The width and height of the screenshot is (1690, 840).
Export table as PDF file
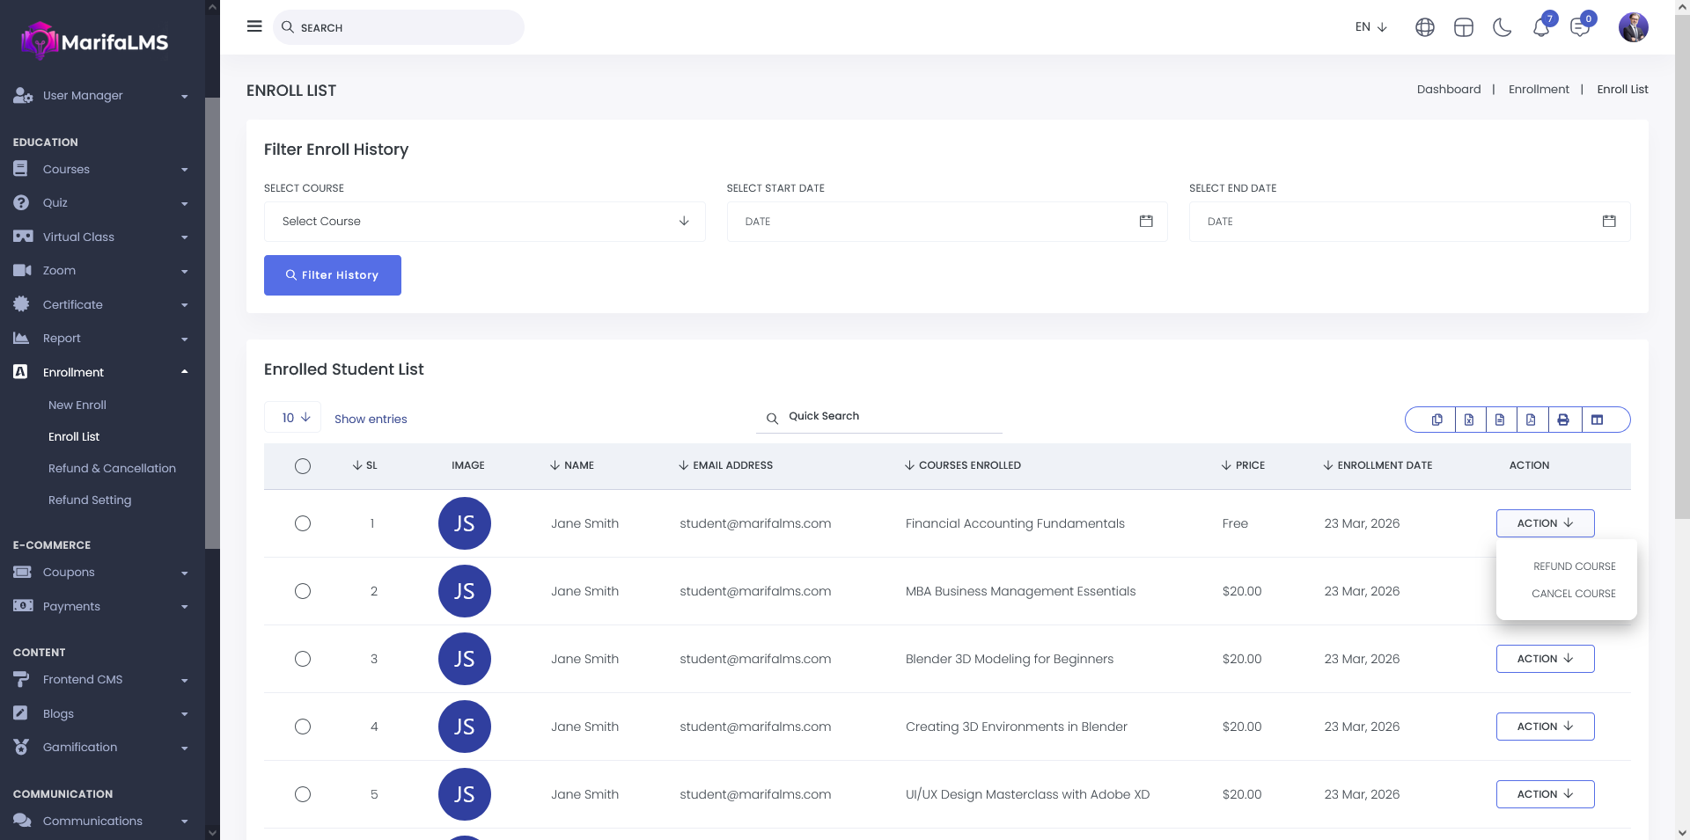point(1531,420)
